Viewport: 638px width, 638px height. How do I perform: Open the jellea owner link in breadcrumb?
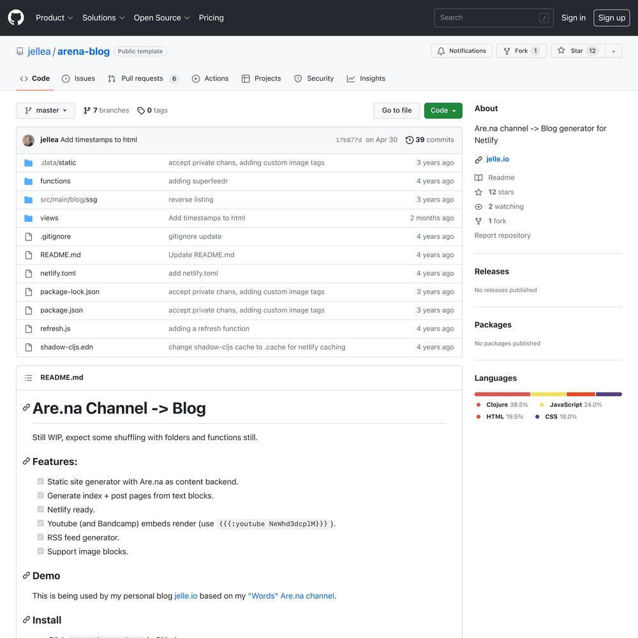(x=39, y=51)
